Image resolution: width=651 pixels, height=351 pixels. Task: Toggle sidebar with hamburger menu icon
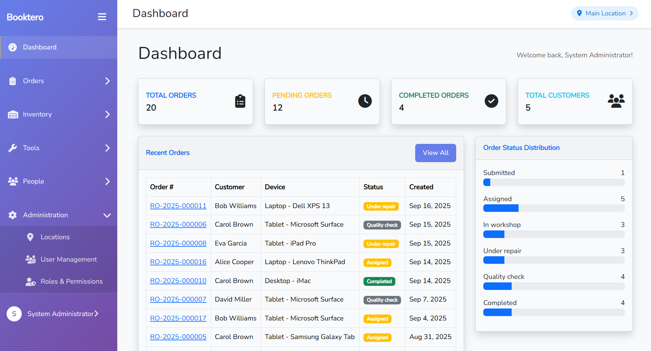click(x=102, y=17)
